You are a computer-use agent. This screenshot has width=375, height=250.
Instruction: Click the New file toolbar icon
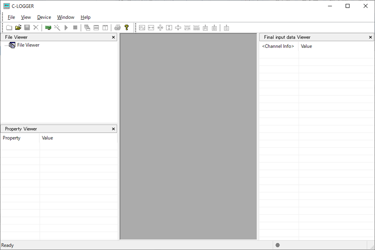[x=9, y=28]
